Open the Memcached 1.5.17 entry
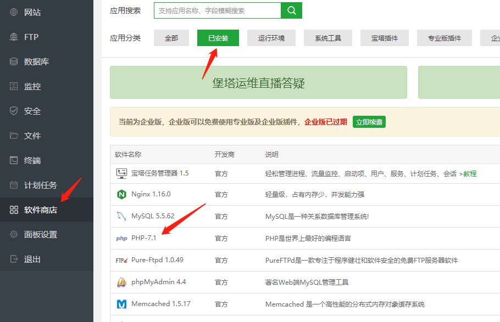 point(160,304)
